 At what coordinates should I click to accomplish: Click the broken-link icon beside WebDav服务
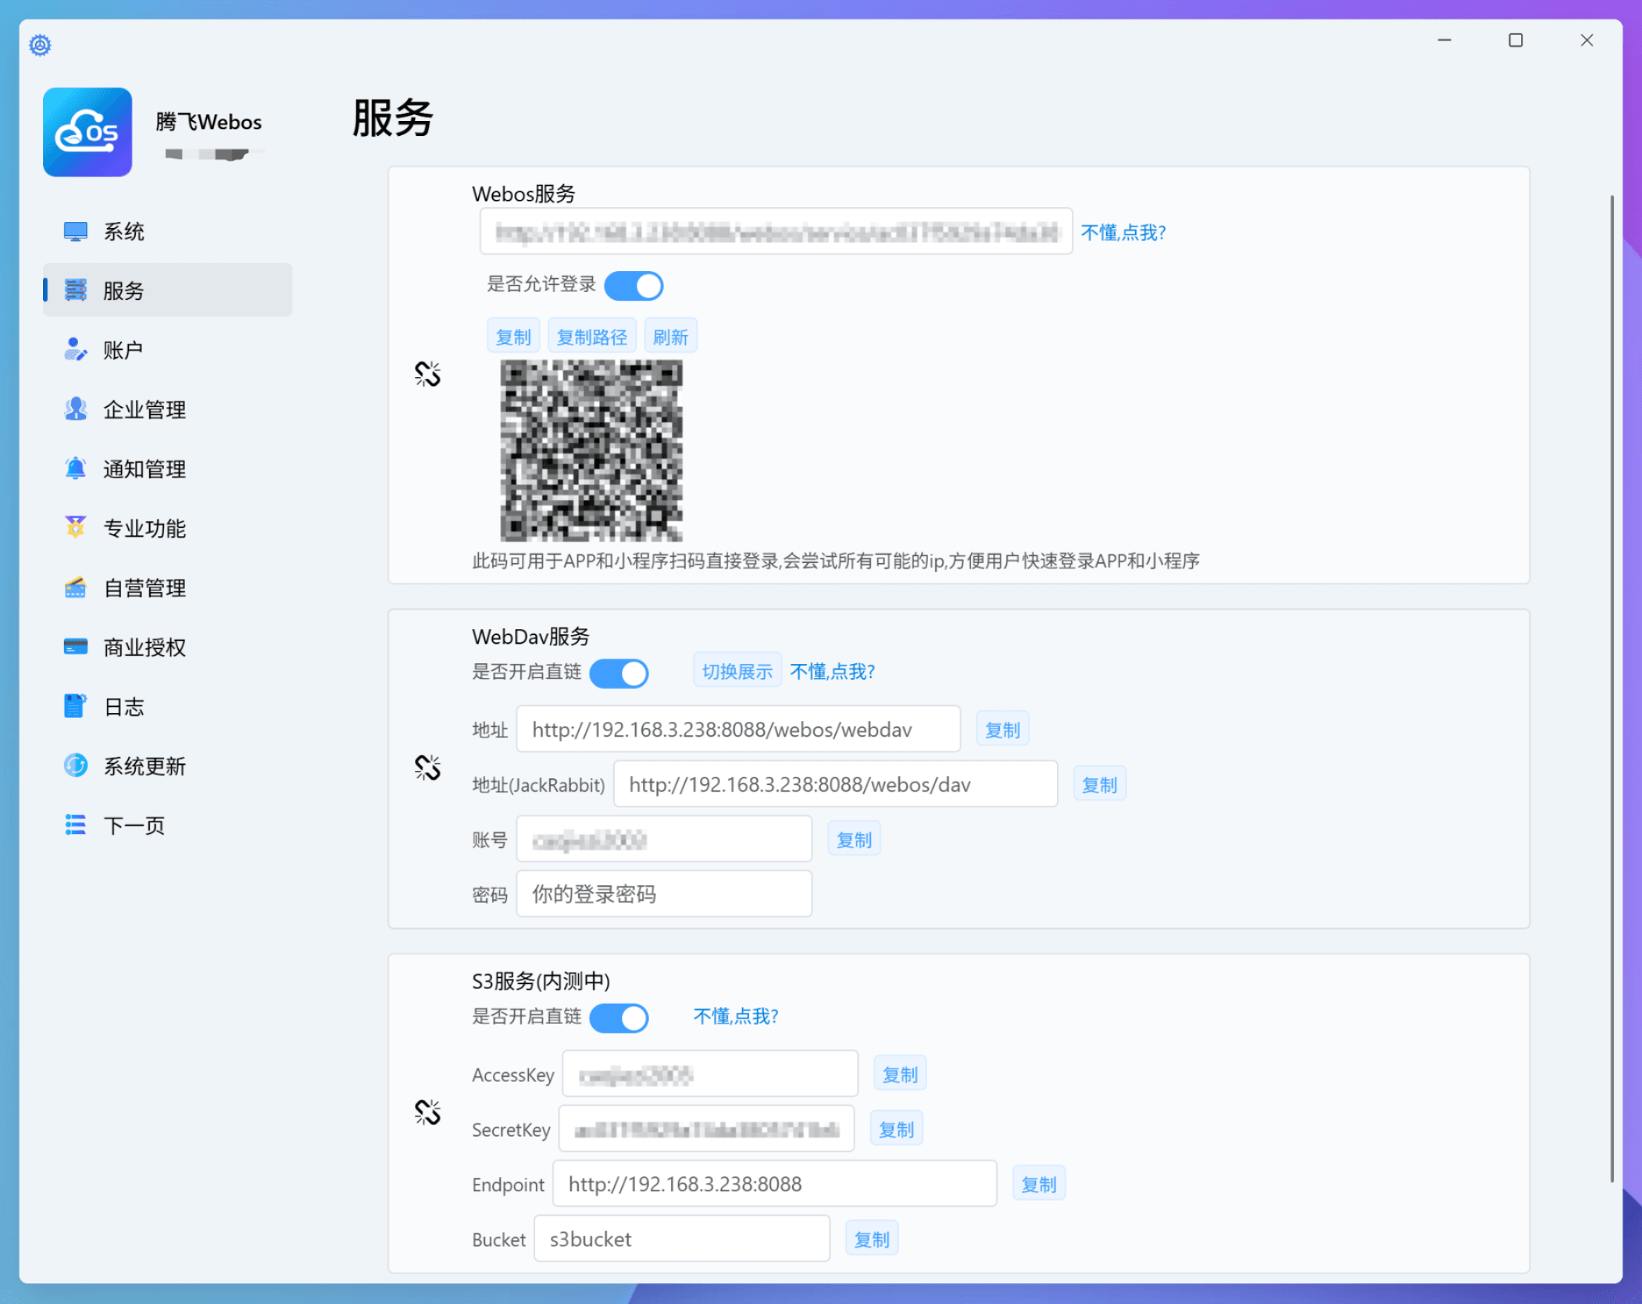tap(428, 767)
